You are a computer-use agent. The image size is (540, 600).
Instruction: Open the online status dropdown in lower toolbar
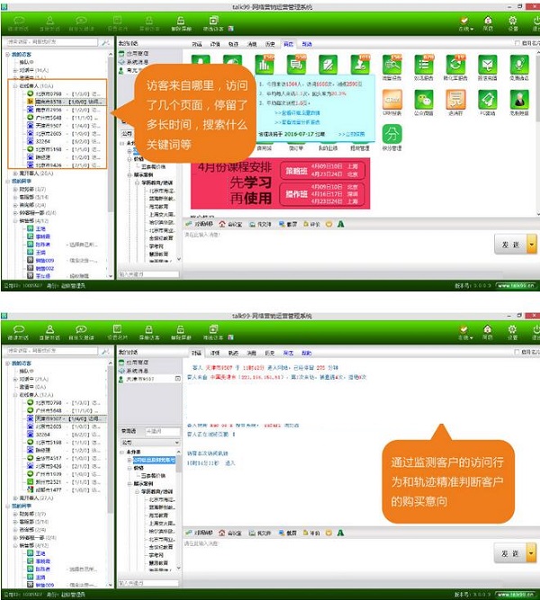[x=465, y=332]
